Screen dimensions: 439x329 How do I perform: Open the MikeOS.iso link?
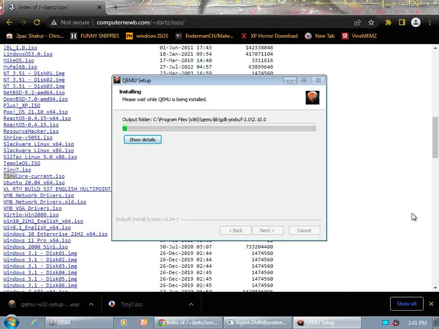(x=18, y=60)
